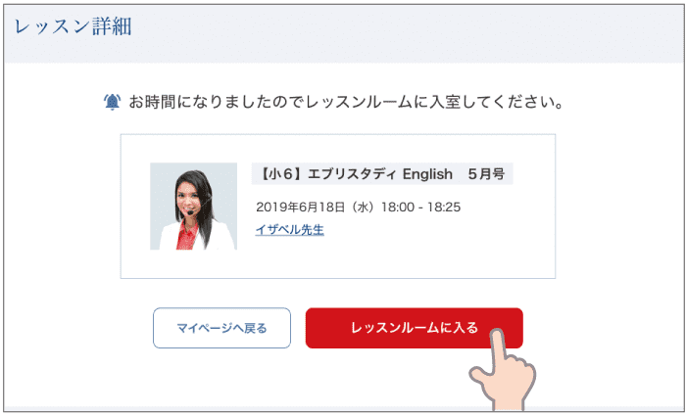
Task: Click the light gray header bar
Action: click(x=394, y=32)
